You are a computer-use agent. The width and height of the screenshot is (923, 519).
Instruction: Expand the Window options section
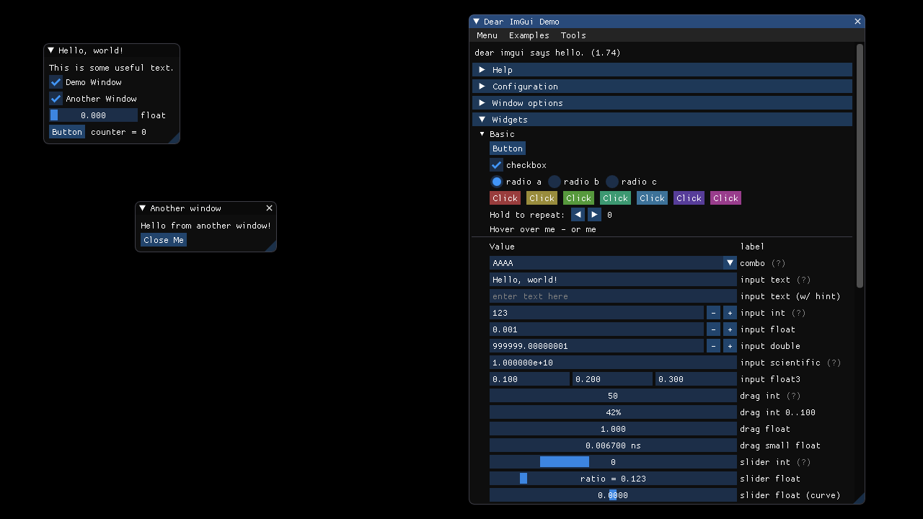coord(662,103)
